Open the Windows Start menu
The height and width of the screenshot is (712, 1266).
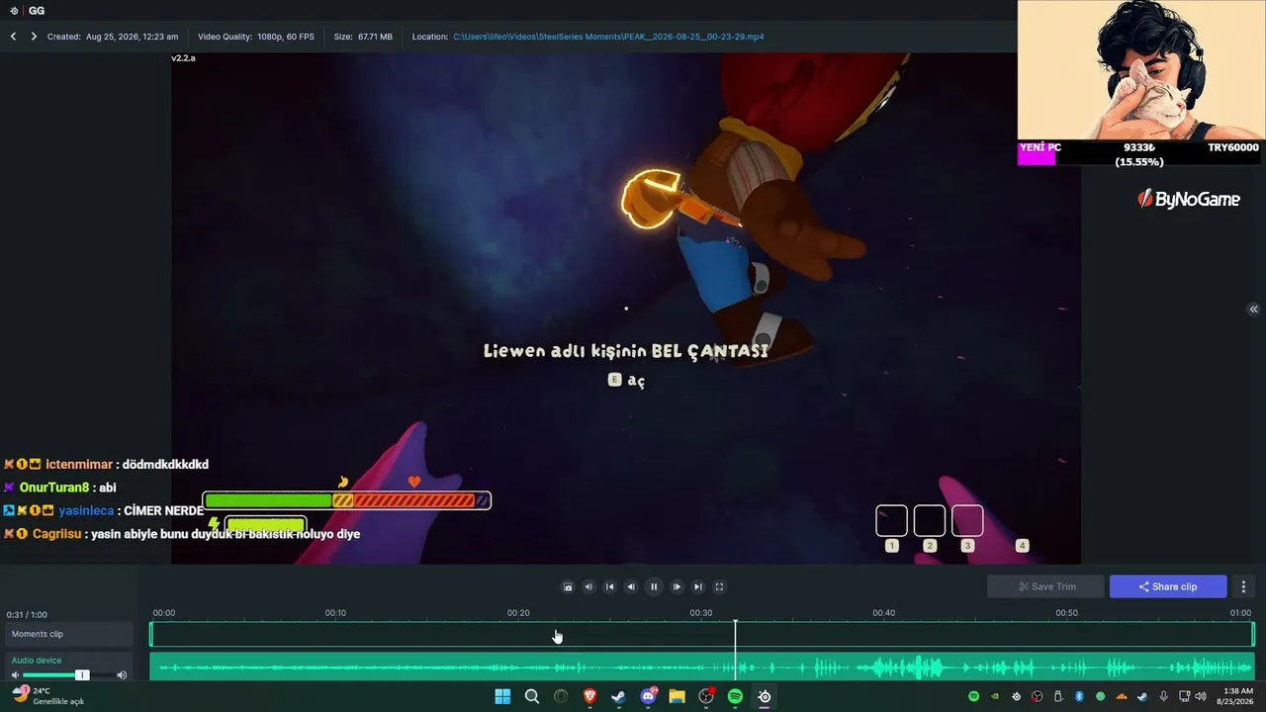[x=502, y=696]
